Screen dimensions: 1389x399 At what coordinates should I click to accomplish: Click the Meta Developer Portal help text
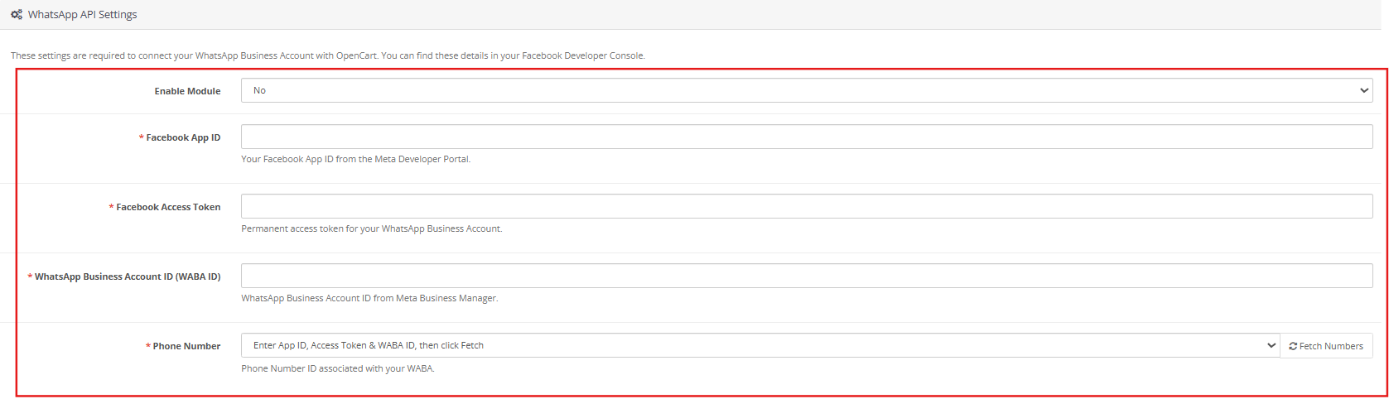(x=356, y=159)
